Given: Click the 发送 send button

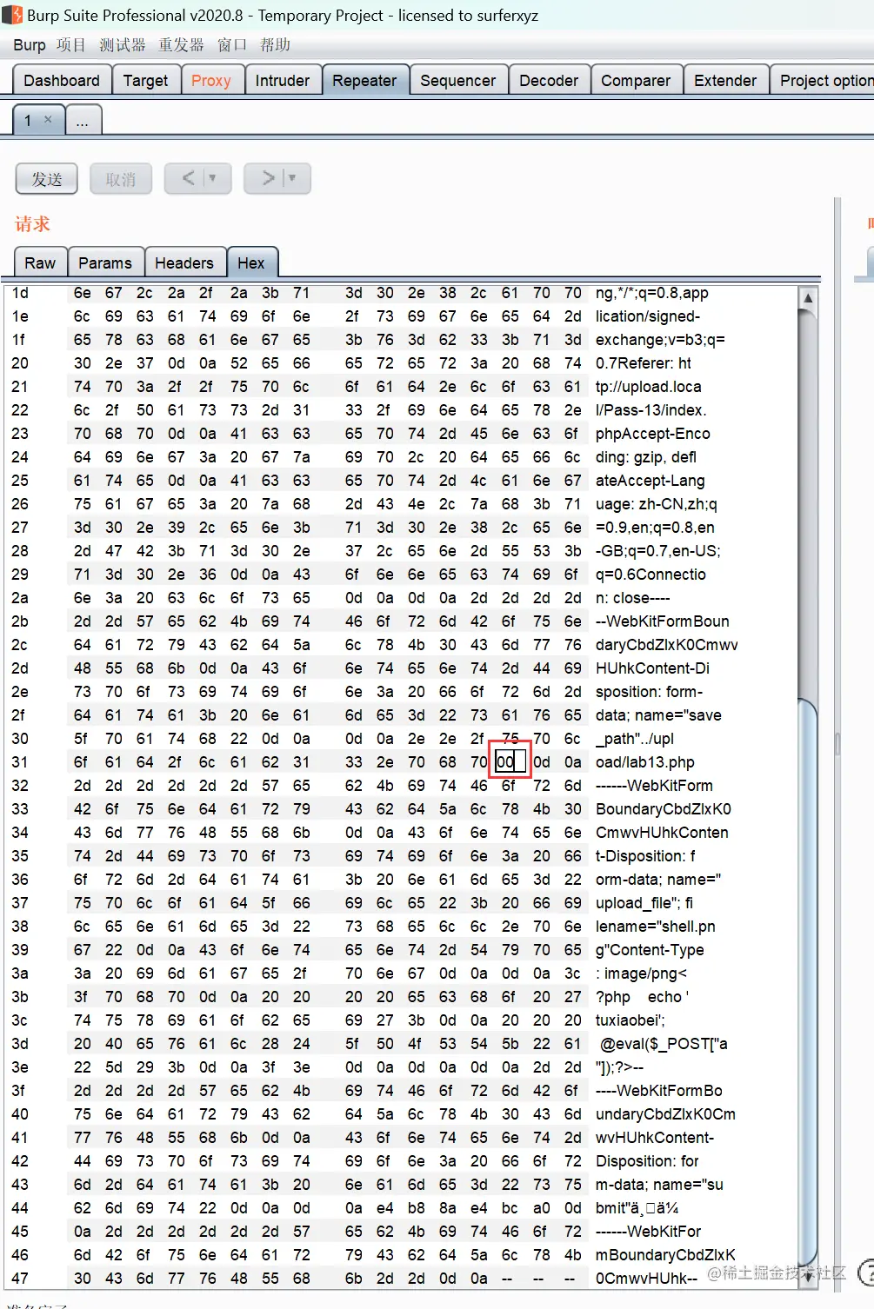Looking at the screenshot, I should [x=47, y=179].
